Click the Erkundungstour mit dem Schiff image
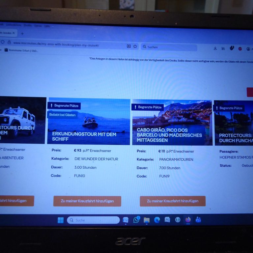The height and width of the screenshot is (253, 253). (89, 121)
